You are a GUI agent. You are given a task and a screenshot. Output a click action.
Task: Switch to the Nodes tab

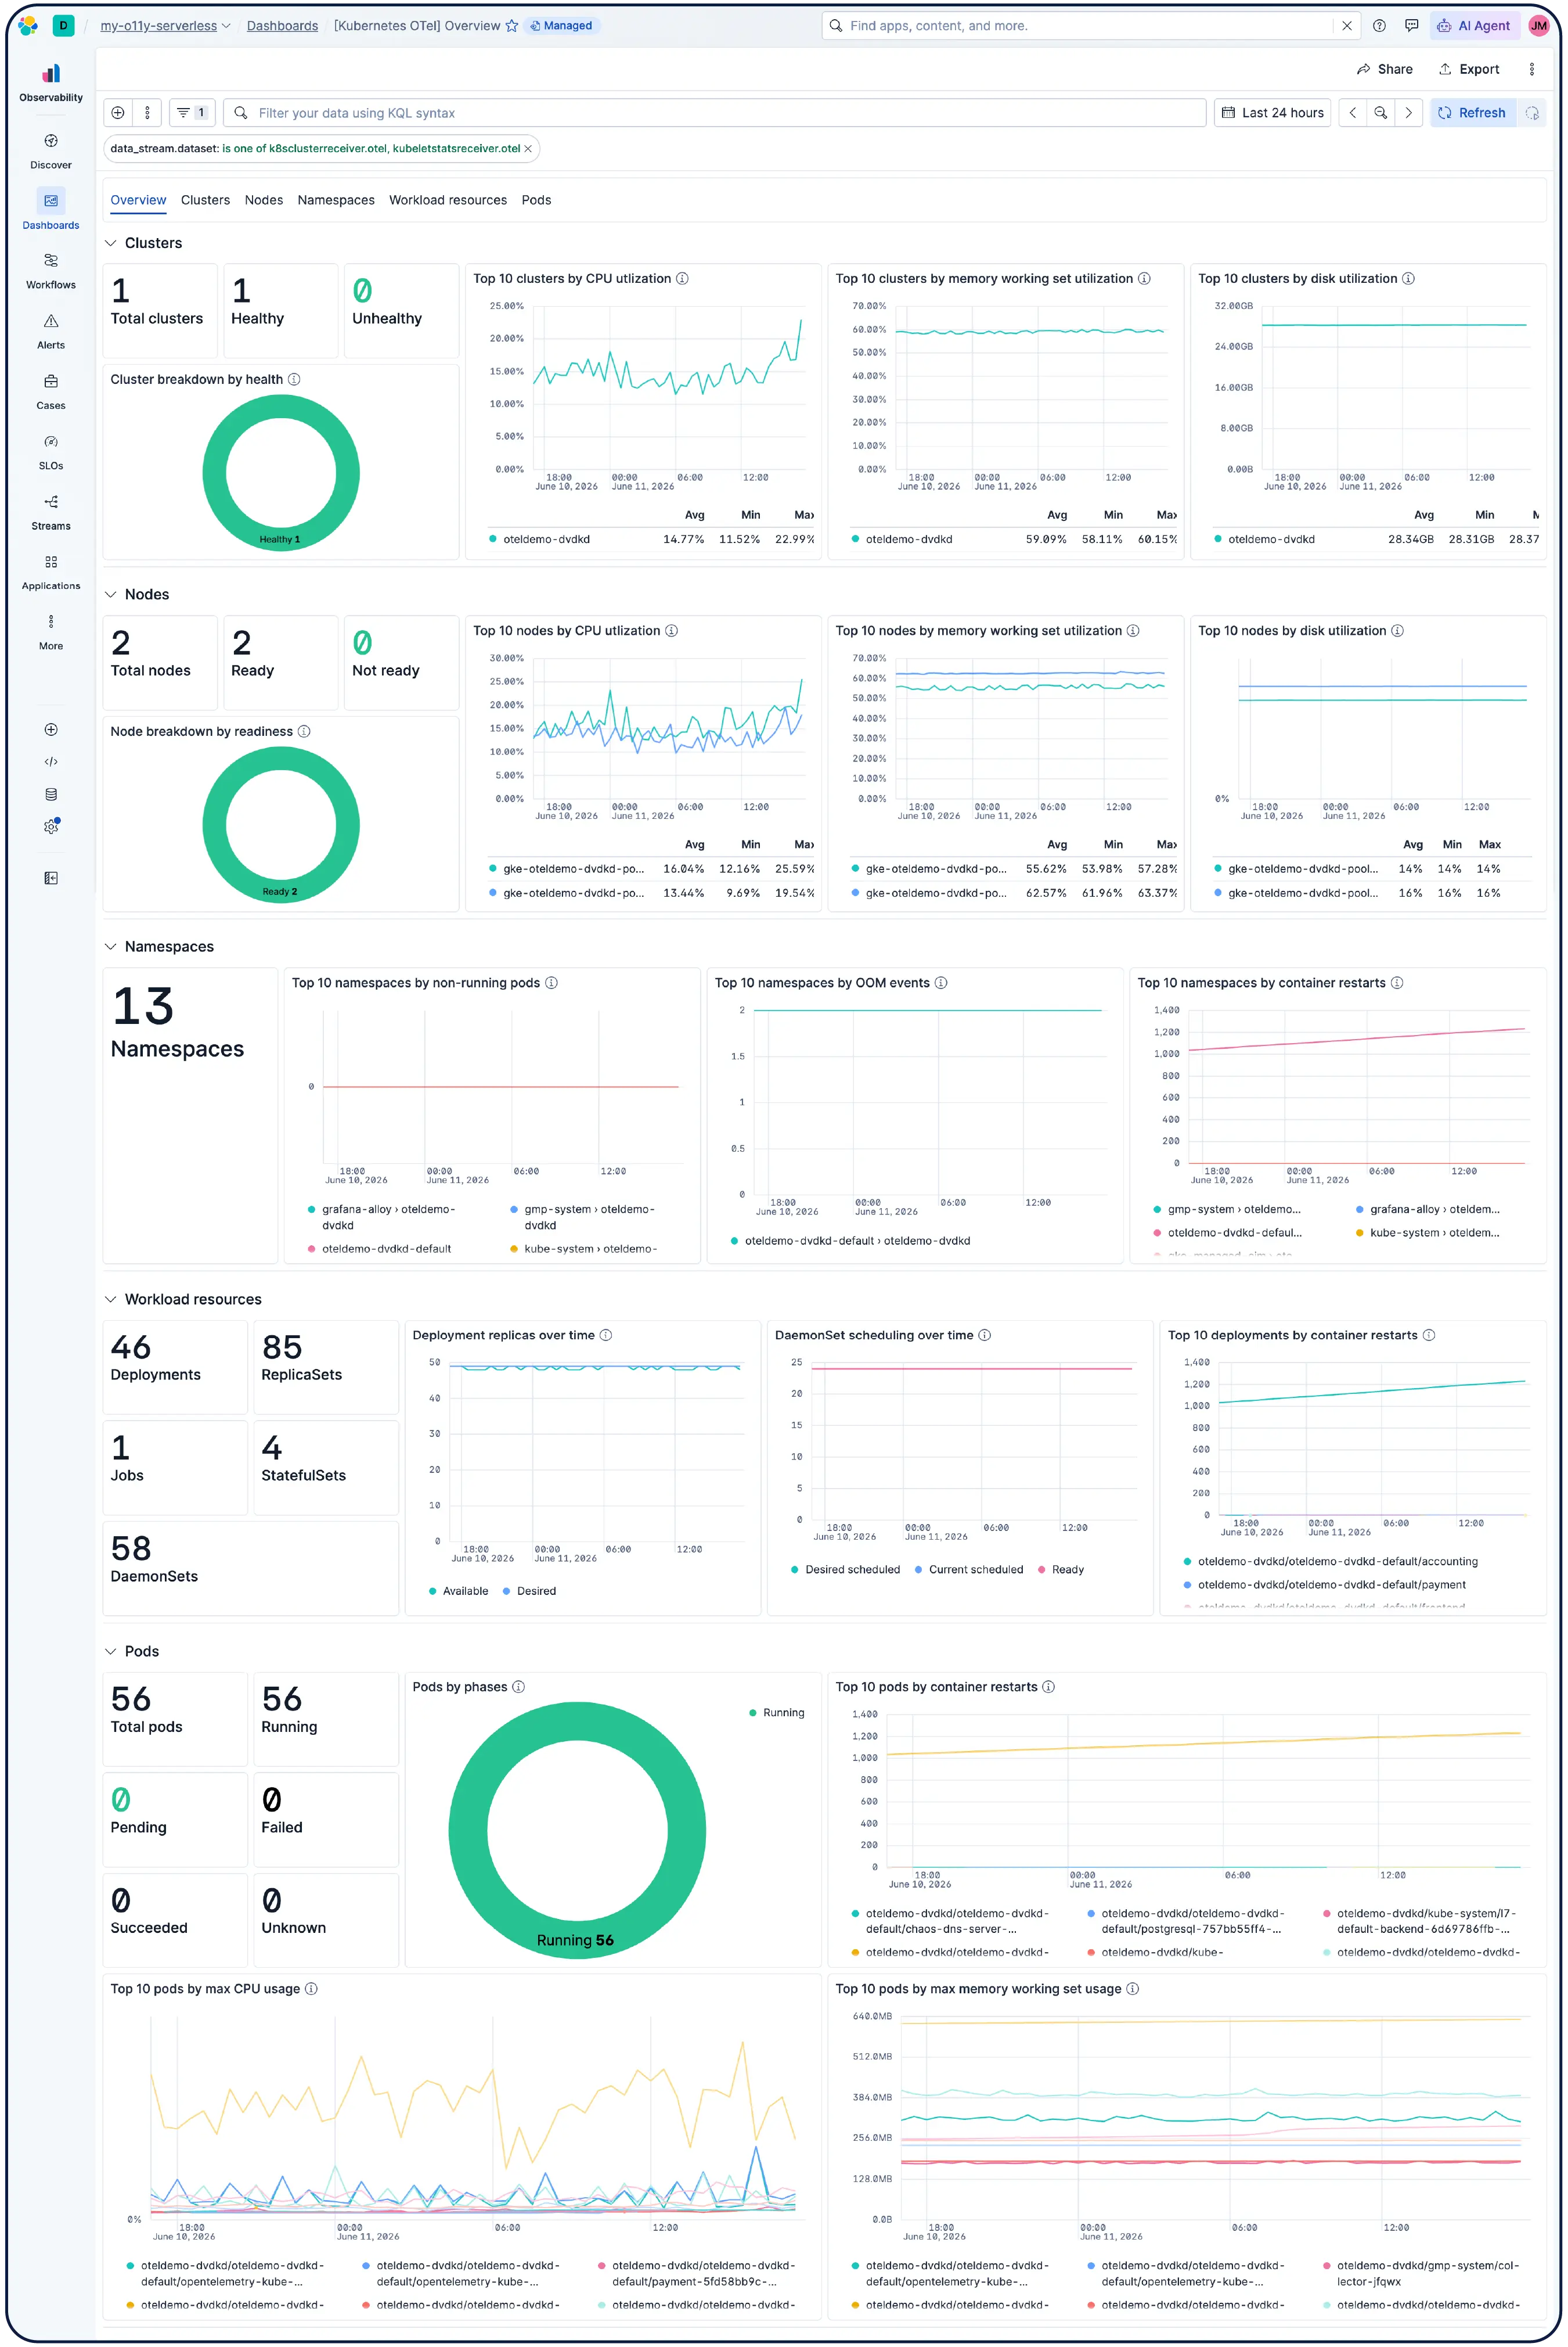[x=264, y=200]
